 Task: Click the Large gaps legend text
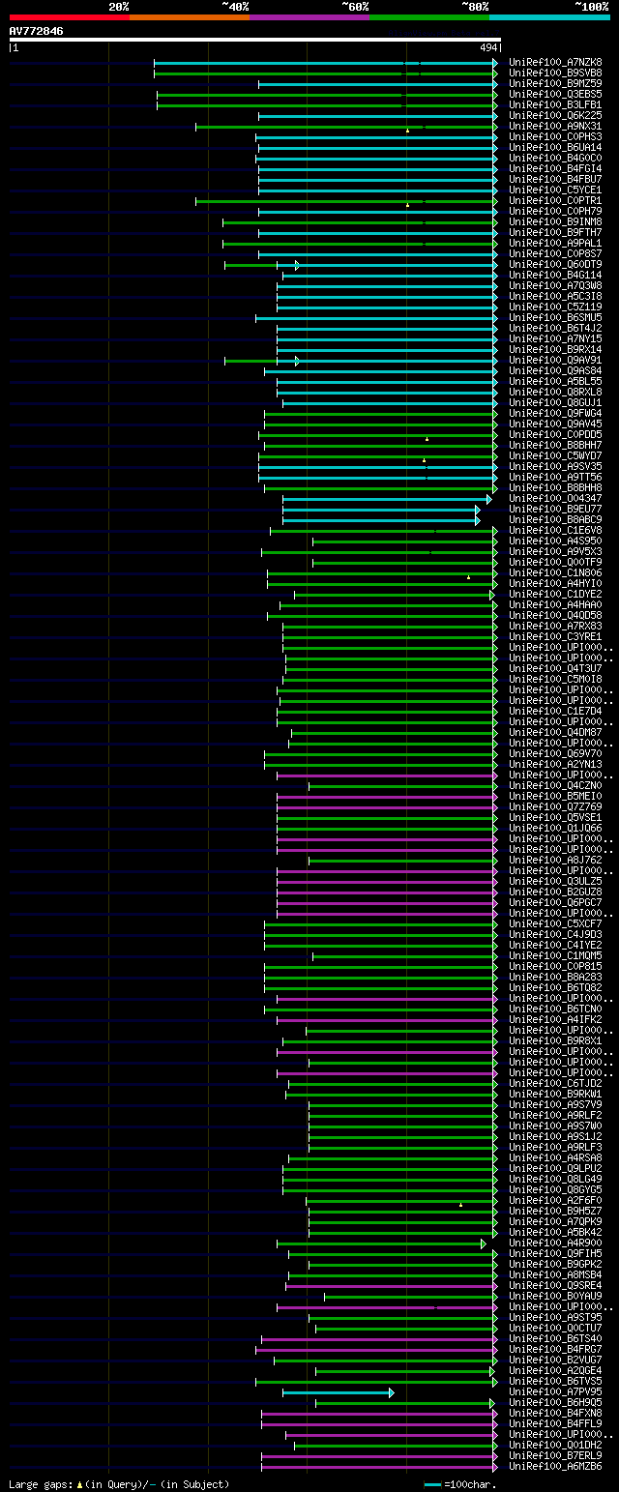coord(119,1484)
